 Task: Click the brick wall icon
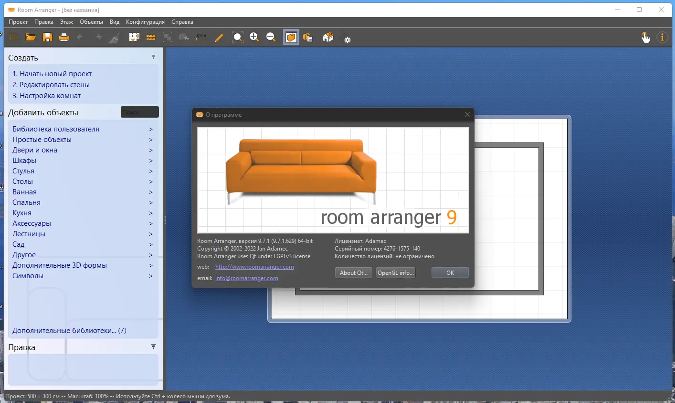[x=151, y=37]
